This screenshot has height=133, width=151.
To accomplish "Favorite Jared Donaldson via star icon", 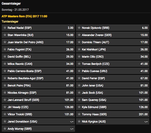I will click(5, 122).
